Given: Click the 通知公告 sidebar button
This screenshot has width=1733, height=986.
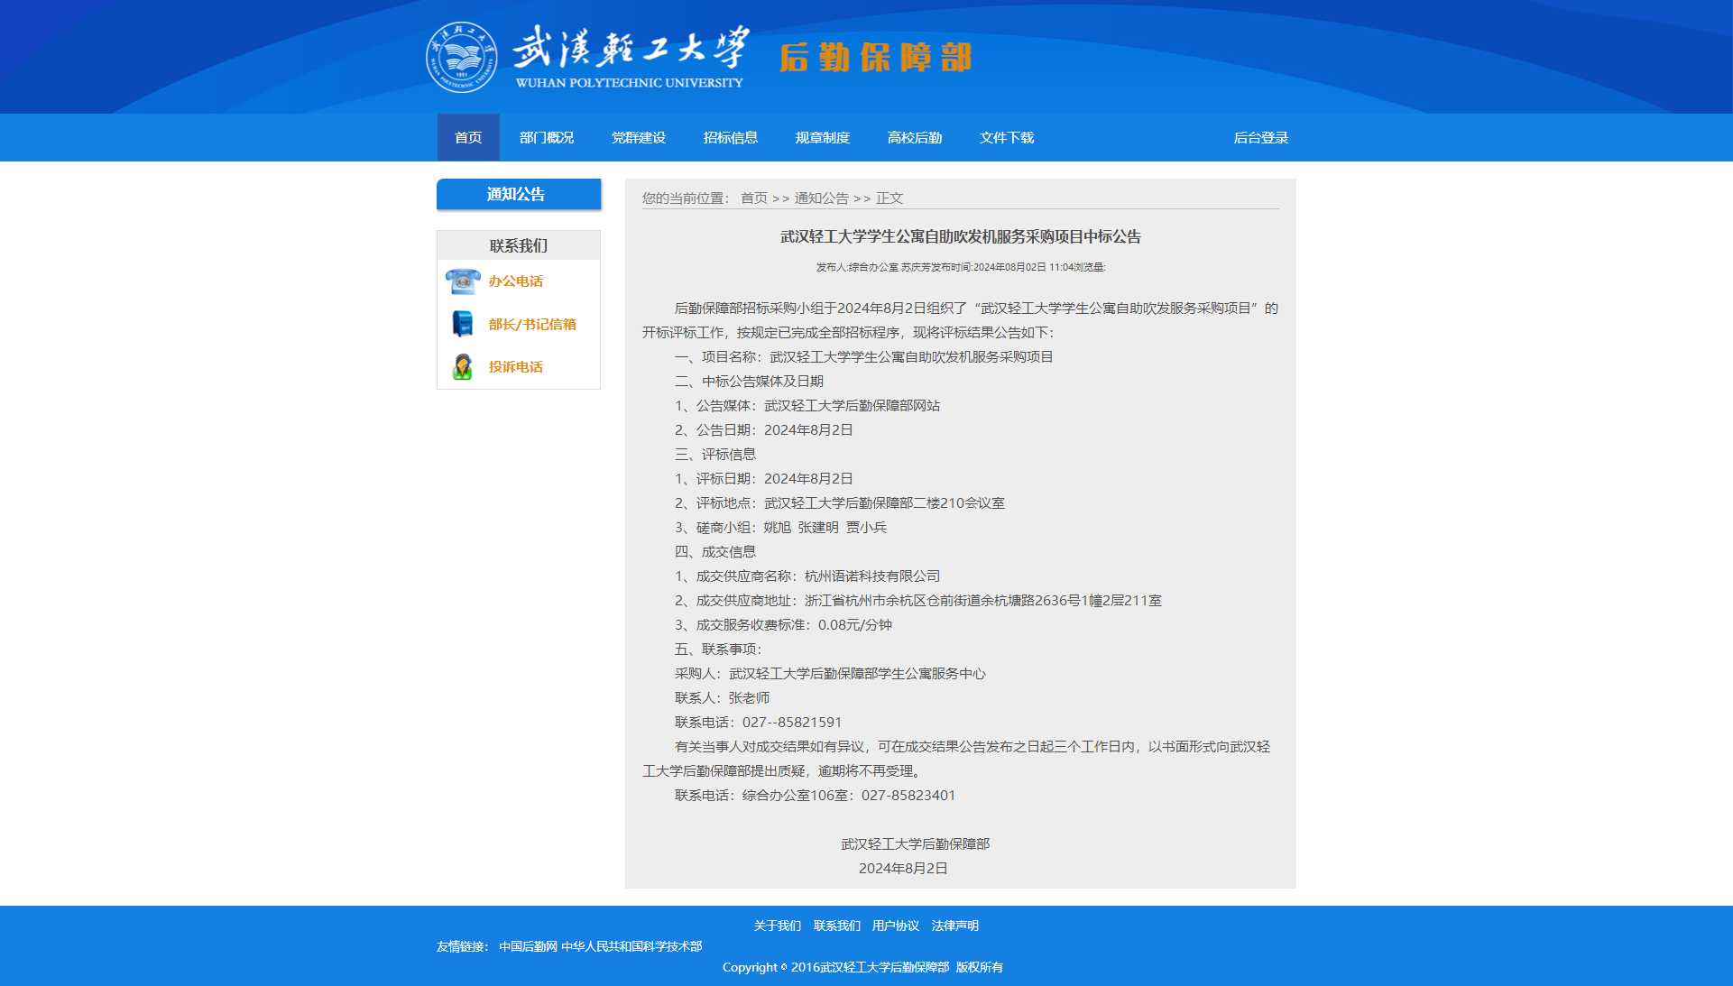Looking at the screenshot, I should coord(518,194).
